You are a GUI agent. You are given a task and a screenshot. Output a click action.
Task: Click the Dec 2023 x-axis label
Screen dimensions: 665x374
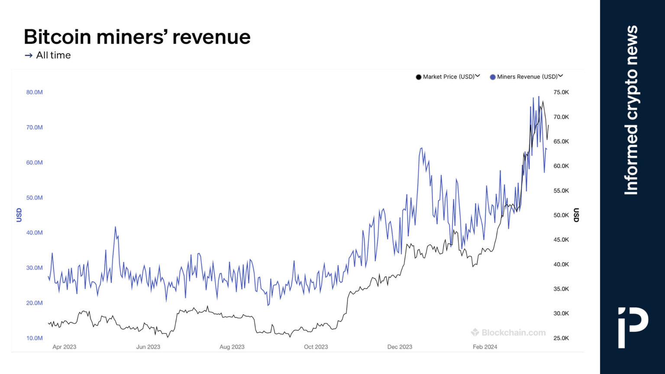pyautogui.click(x=400, y=347)
